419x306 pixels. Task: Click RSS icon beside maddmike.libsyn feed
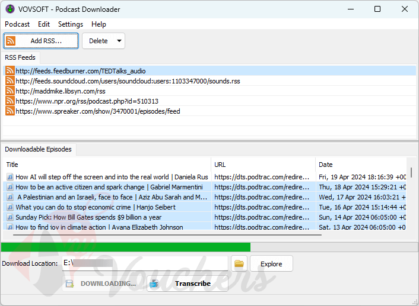tap(10, 91)
